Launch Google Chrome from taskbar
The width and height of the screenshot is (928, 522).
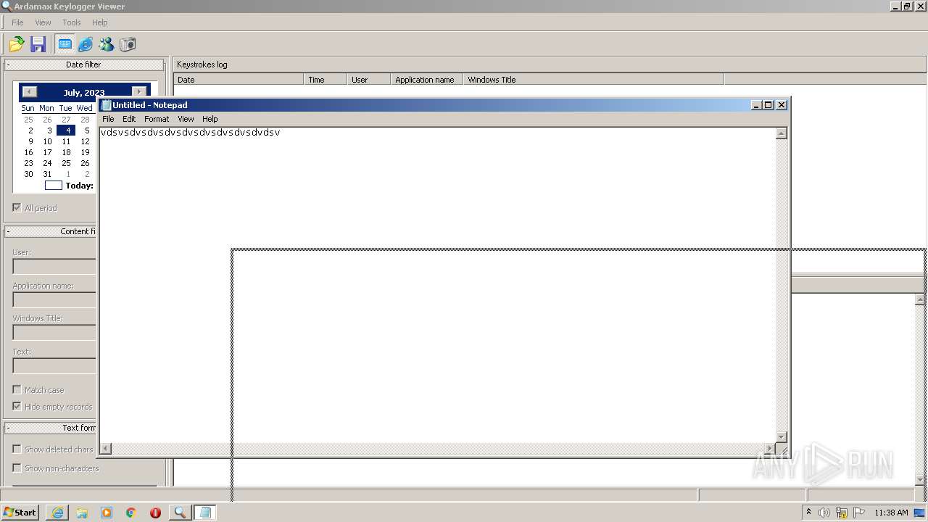point(131,513)
